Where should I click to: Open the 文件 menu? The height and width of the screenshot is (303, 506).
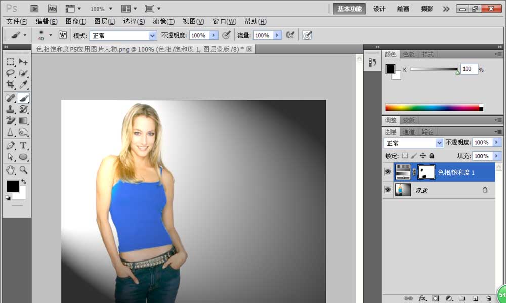[17, 22]
